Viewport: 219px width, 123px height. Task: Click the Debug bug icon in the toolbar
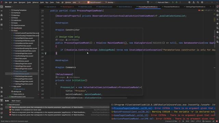[x=177, y=2]
